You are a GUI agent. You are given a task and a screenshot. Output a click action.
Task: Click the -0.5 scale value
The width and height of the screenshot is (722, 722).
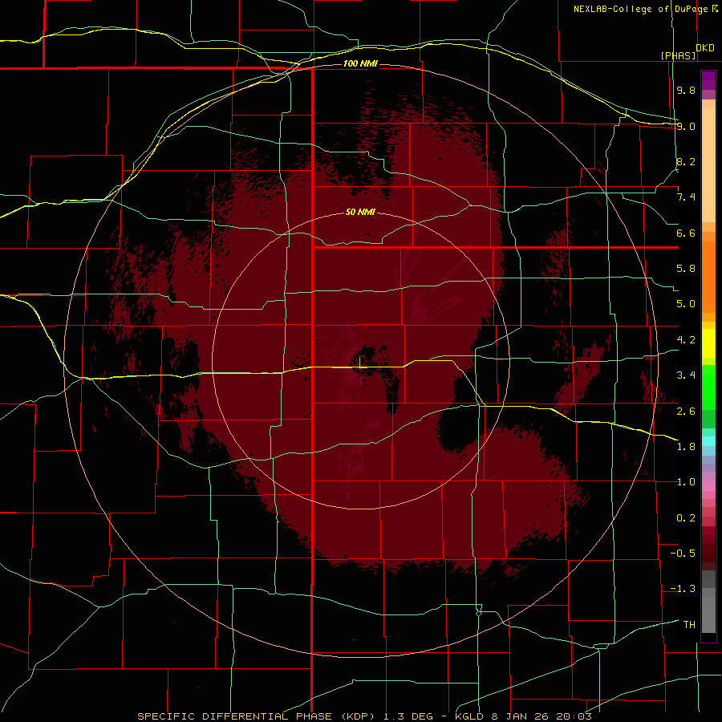(x=683, y=554)
